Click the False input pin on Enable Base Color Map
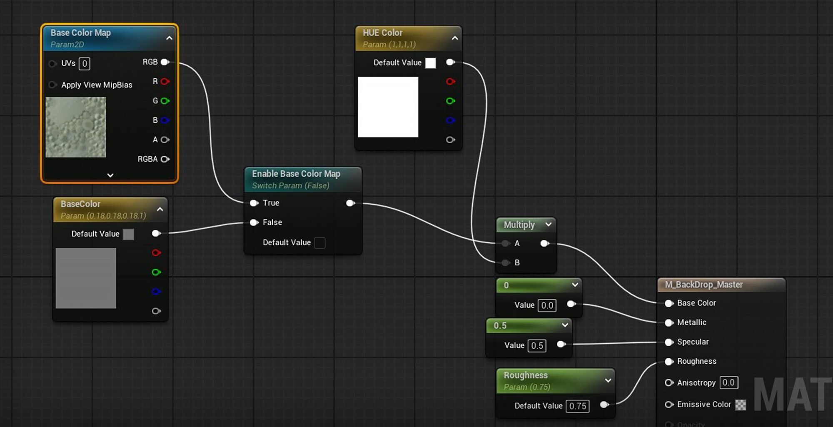Viewport: 833px width, 427px height. coord(254,222)
